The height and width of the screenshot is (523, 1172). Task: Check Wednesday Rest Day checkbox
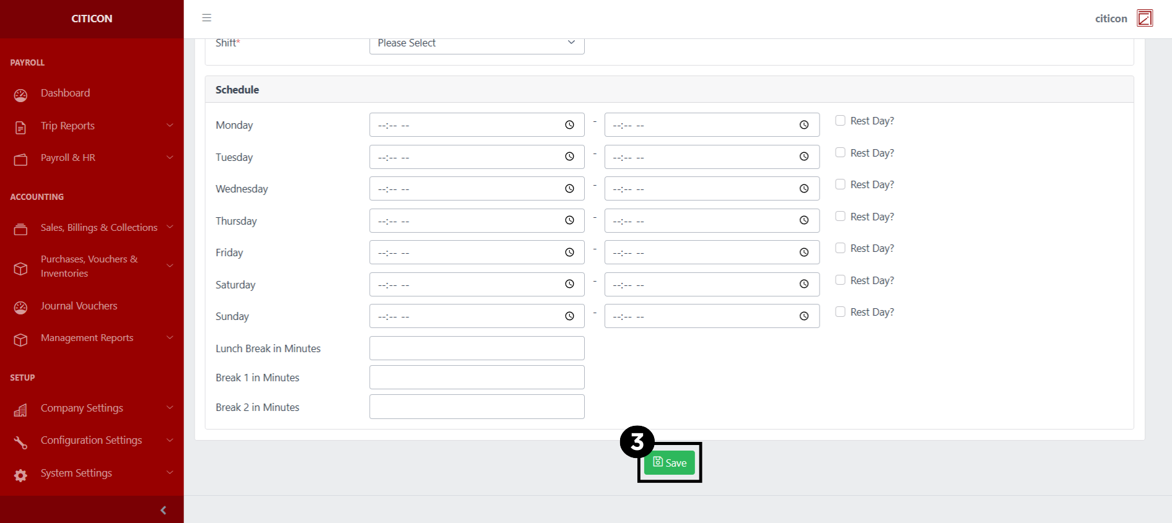tap(840, 184)
